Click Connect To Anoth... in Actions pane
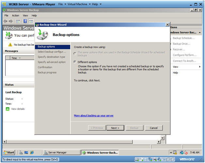 click(184, 61)
